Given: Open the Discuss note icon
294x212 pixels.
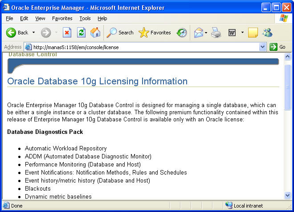Looking at the screenshot, I should 253,33.
